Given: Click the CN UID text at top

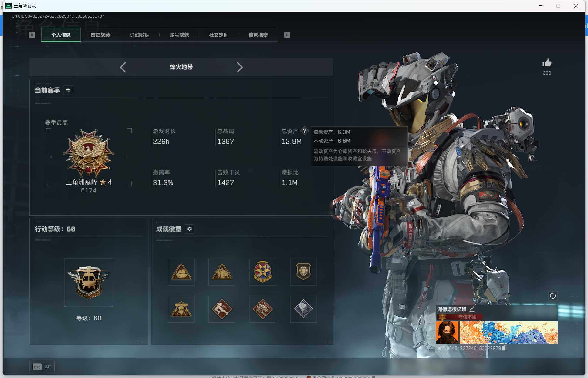Looking at the screenshot, I should tap(58, 16).
